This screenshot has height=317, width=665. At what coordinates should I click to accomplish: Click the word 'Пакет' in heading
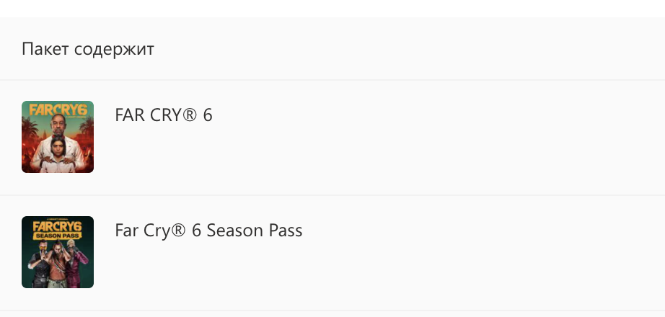pos(45,49)
